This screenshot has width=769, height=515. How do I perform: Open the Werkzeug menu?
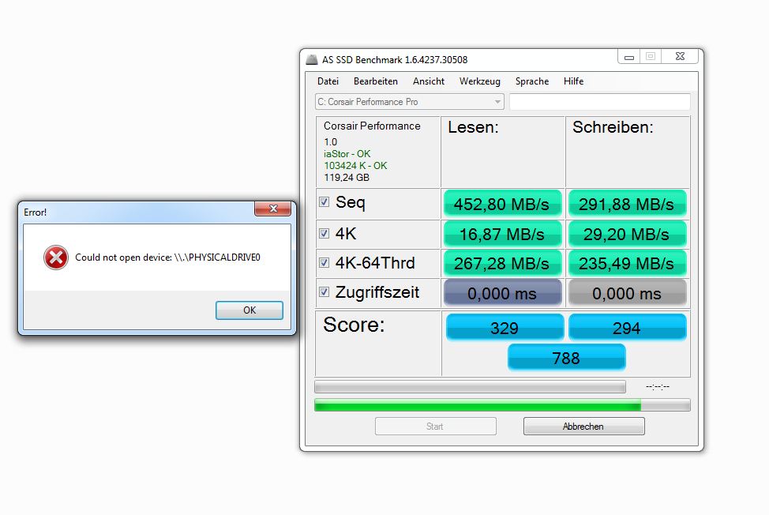tap(480, 81)
